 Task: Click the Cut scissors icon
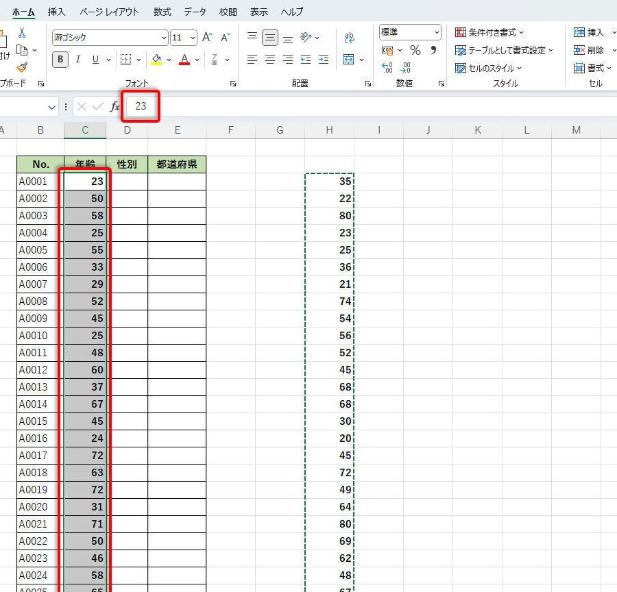[22, 32]
